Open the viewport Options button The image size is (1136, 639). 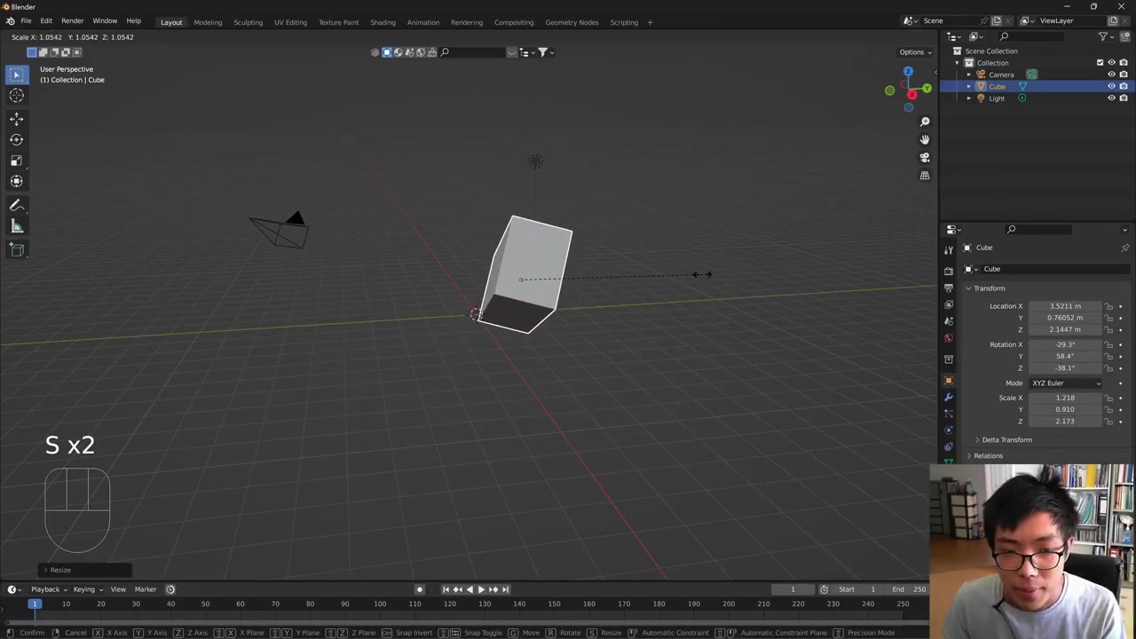coord(915,51)
